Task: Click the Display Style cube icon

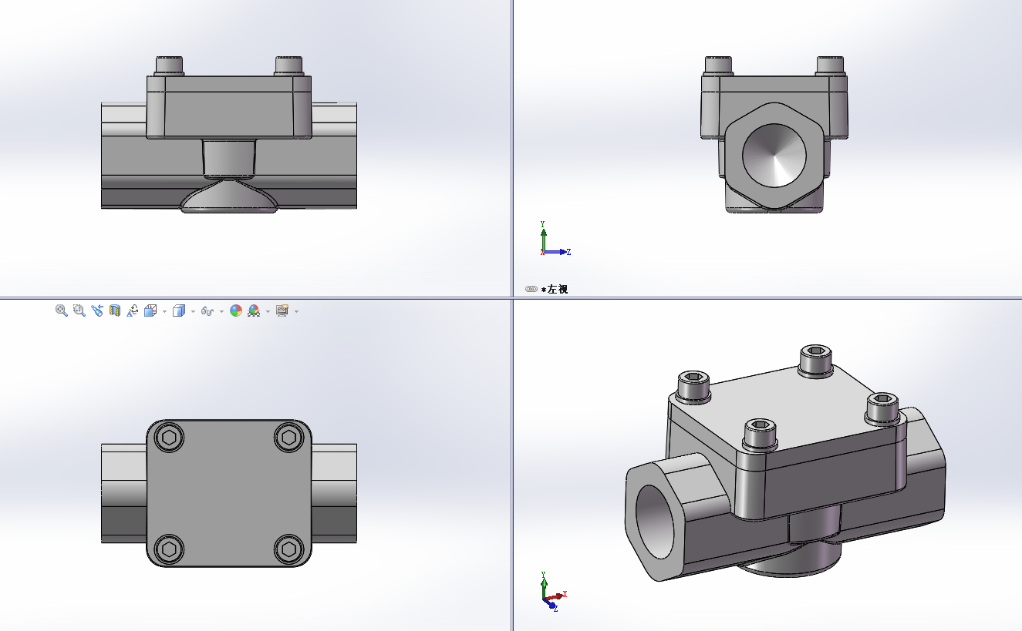Action: [179, 310]
